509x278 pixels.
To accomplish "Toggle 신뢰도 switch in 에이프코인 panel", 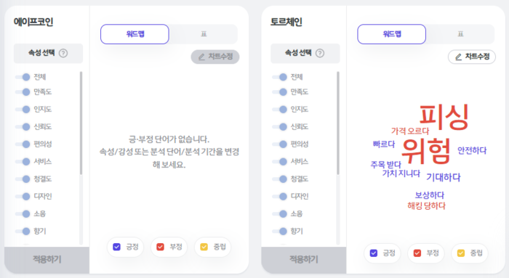I will 23,127.
